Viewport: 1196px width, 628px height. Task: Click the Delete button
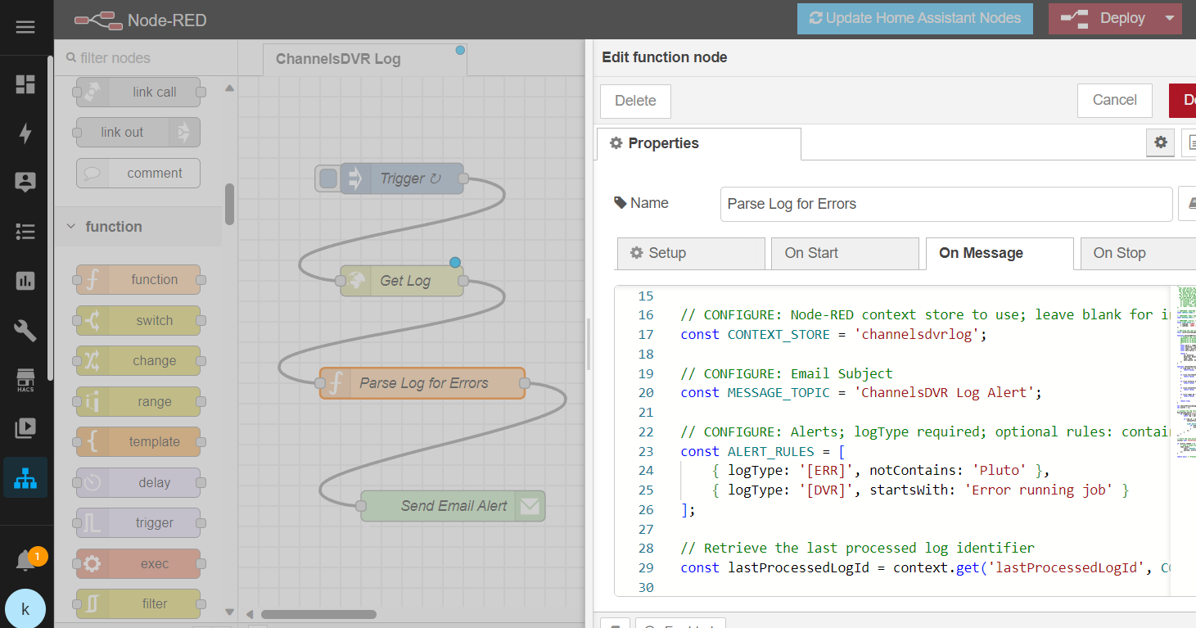pos(635,101)
